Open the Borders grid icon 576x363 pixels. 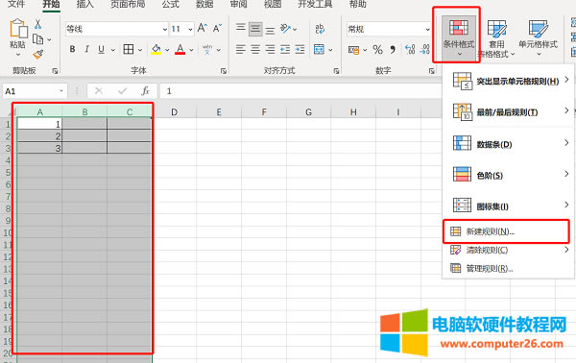[129, 49]
